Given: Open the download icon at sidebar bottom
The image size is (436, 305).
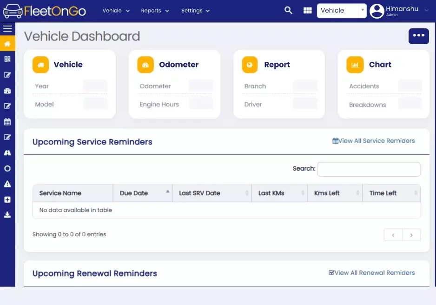Looking at the screenshot, I should point(7,215).
